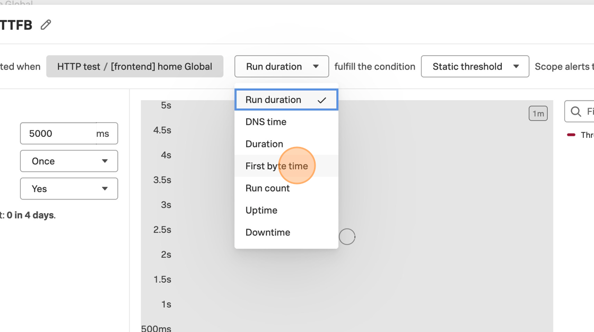Select Run duration checked menu option
Image resolution: width=594 pixels, height=332 pixels.
274,100
